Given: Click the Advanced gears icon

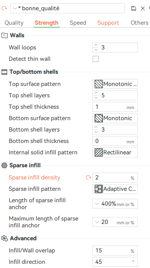Looking at the screenshot, I should (5, 238).
